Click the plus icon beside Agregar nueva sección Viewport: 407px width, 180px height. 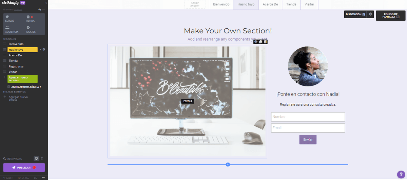(x=5, y=77)
